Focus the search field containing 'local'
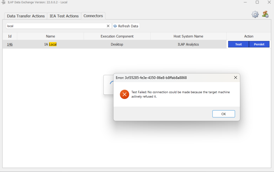This screenshot has width=274, height=172. click(55, 26)
